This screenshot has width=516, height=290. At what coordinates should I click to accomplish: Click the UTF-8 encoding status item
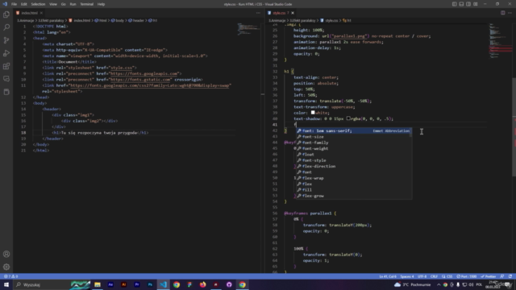(x=422, y=276)
